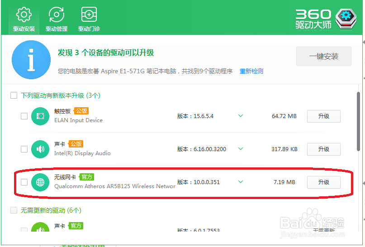Image resolution: width=365 pixels, height=247 pixels.
Task: Tick the Intel(R) Display Audio checkbox
Action: (x=24, y=149)
